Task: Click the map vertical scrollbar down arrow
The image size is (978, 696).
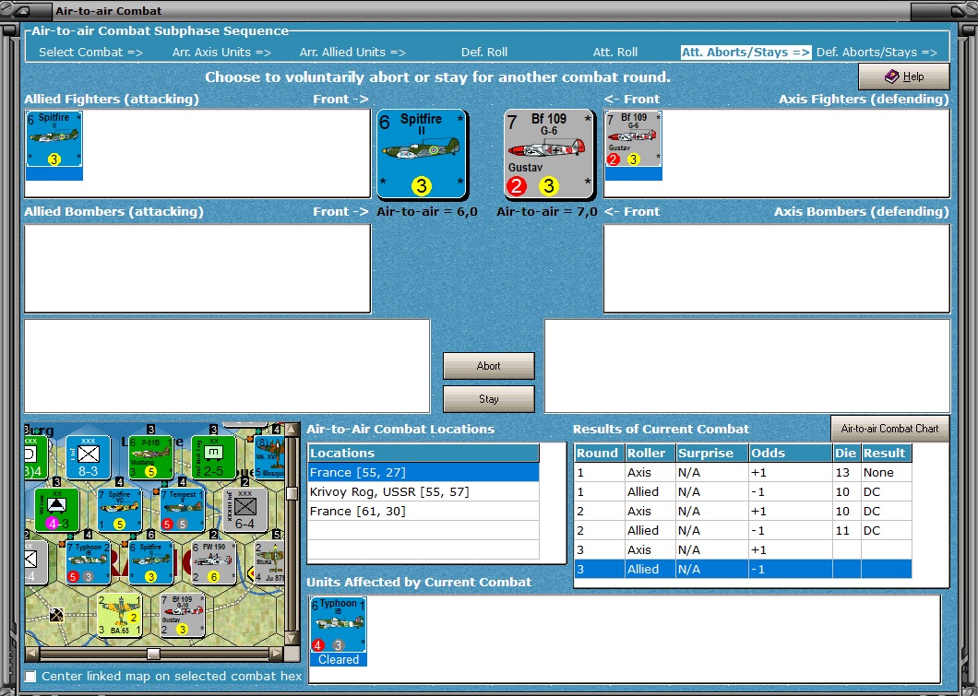Action: coord(292,639)
